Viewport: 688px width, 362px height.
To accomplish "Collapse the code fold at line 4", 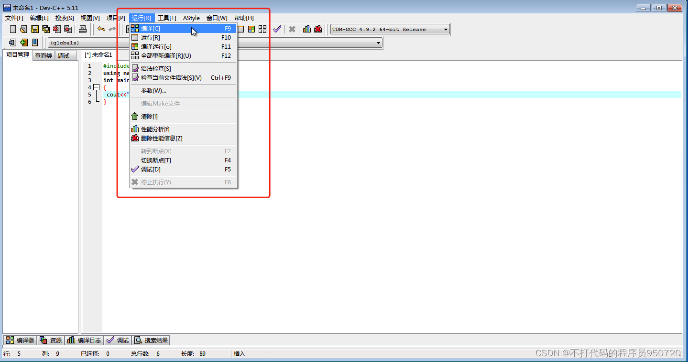I will (x=97, y=87).
